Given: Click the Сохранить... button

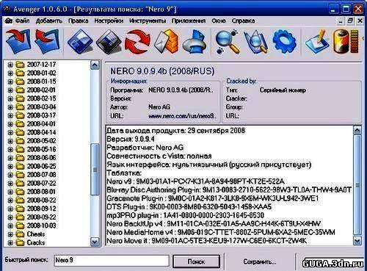Looking at the screenshot, I should 260,261.
